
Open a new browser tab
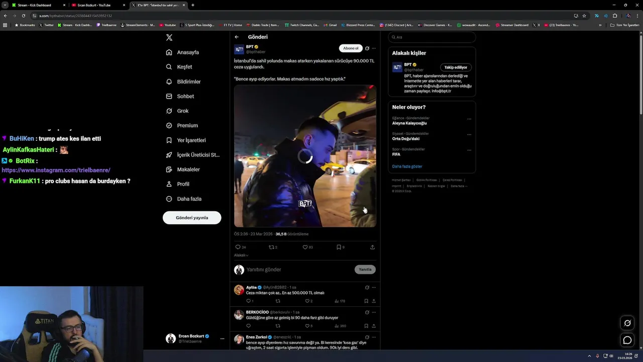click(x=193, y=5)
